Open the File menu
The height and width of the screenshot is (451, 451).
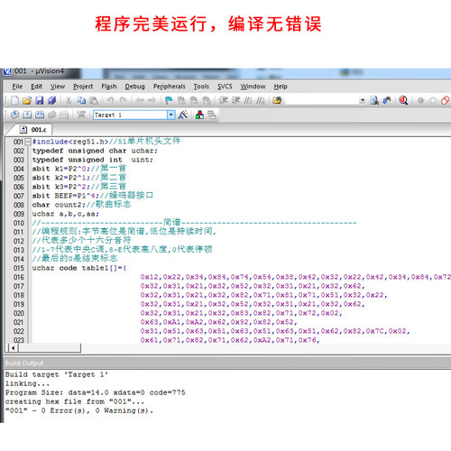coord(17,87)
